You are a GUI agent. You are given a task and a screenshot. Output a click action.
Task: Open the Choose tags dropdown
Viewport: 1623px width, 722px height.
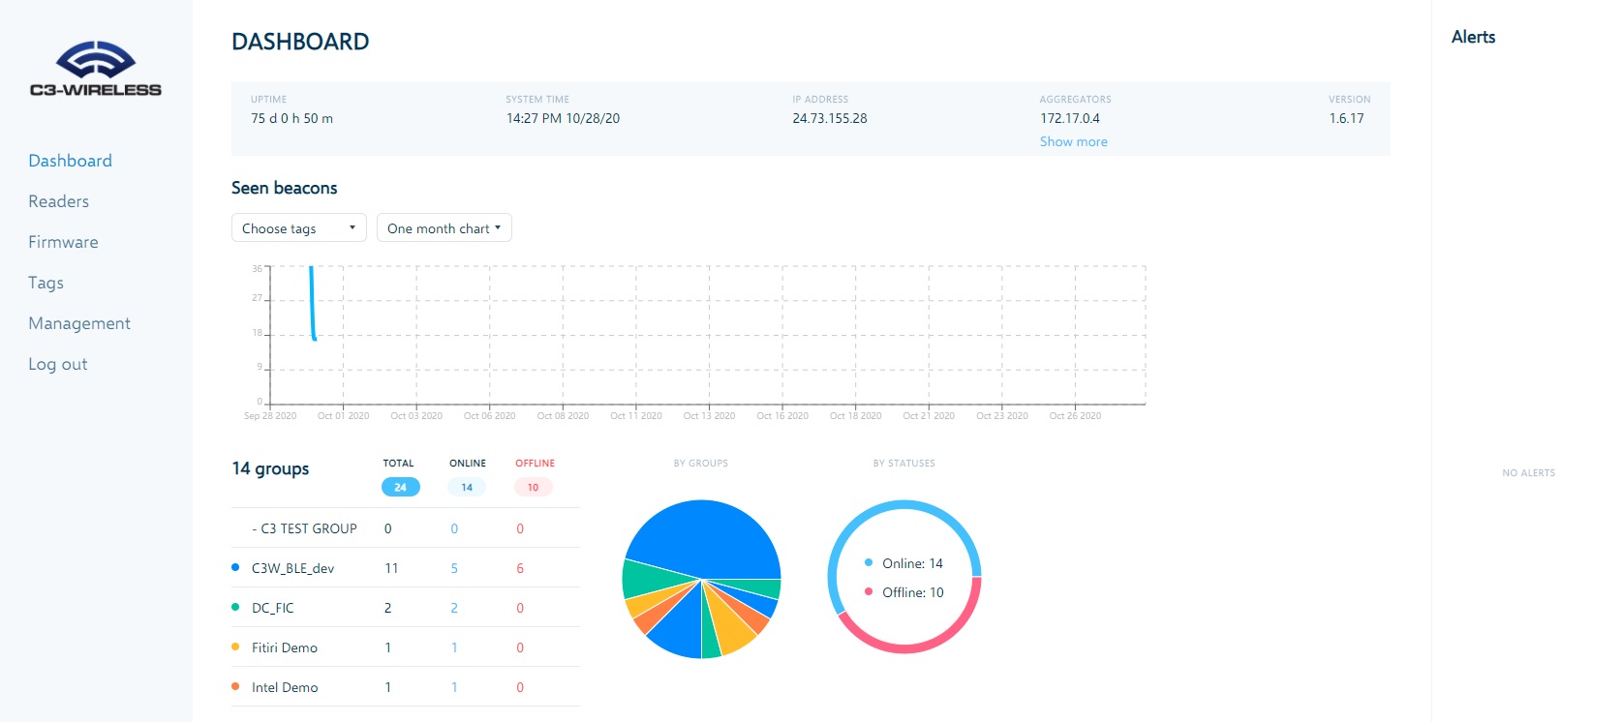pos(299,228)
